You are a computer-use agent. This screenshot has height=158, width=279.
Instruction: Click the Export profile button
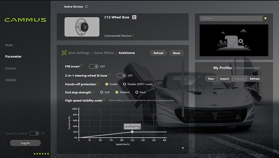[x=239, y=79]
